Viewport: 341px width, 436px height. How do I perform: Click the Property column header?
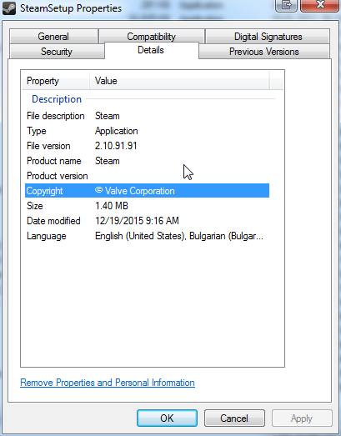tap(56, 81)
